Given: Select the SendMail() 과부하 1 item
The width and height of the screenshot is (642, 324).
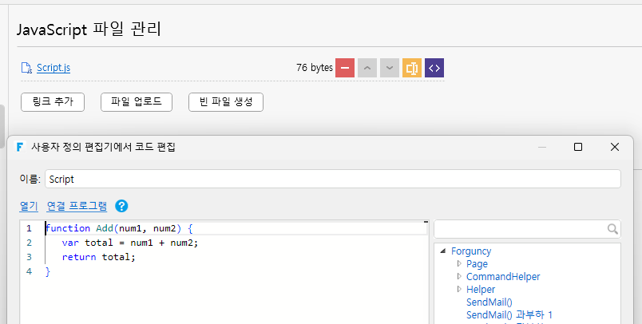Looking at the screenshot, I should coord(509,315).
